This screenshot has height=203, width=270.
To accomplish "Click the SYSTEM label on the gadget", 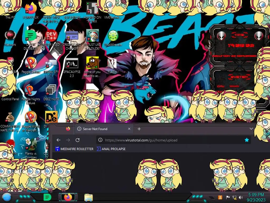I will (239, 77).
